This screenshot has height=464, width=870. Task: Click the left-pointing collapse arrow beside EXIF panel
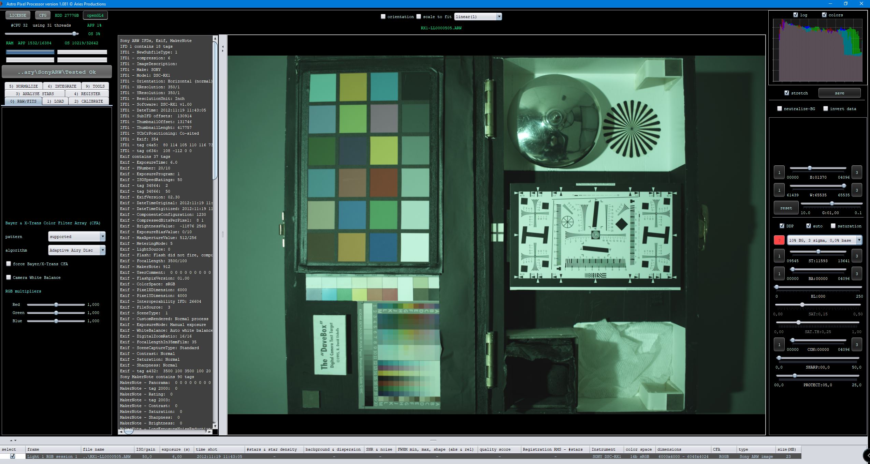click(223, 47)
